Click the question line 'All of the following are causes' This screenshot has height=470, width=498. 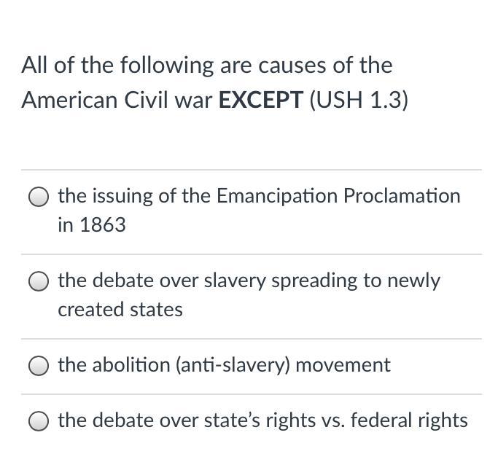(x=206, y=66)
